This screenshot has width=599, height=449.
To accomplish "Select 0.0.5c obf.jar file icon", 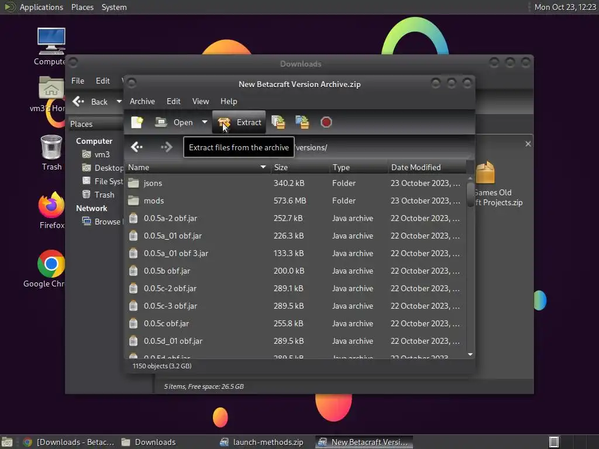I will click(133, 324).
